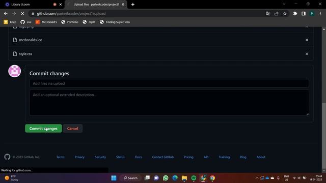Cancel the file upload
326x183 pixels.
pyautogui.click(x=72, y=129)
